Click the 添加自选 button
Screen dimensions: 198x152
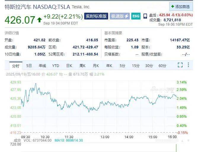tap(181, 6)
